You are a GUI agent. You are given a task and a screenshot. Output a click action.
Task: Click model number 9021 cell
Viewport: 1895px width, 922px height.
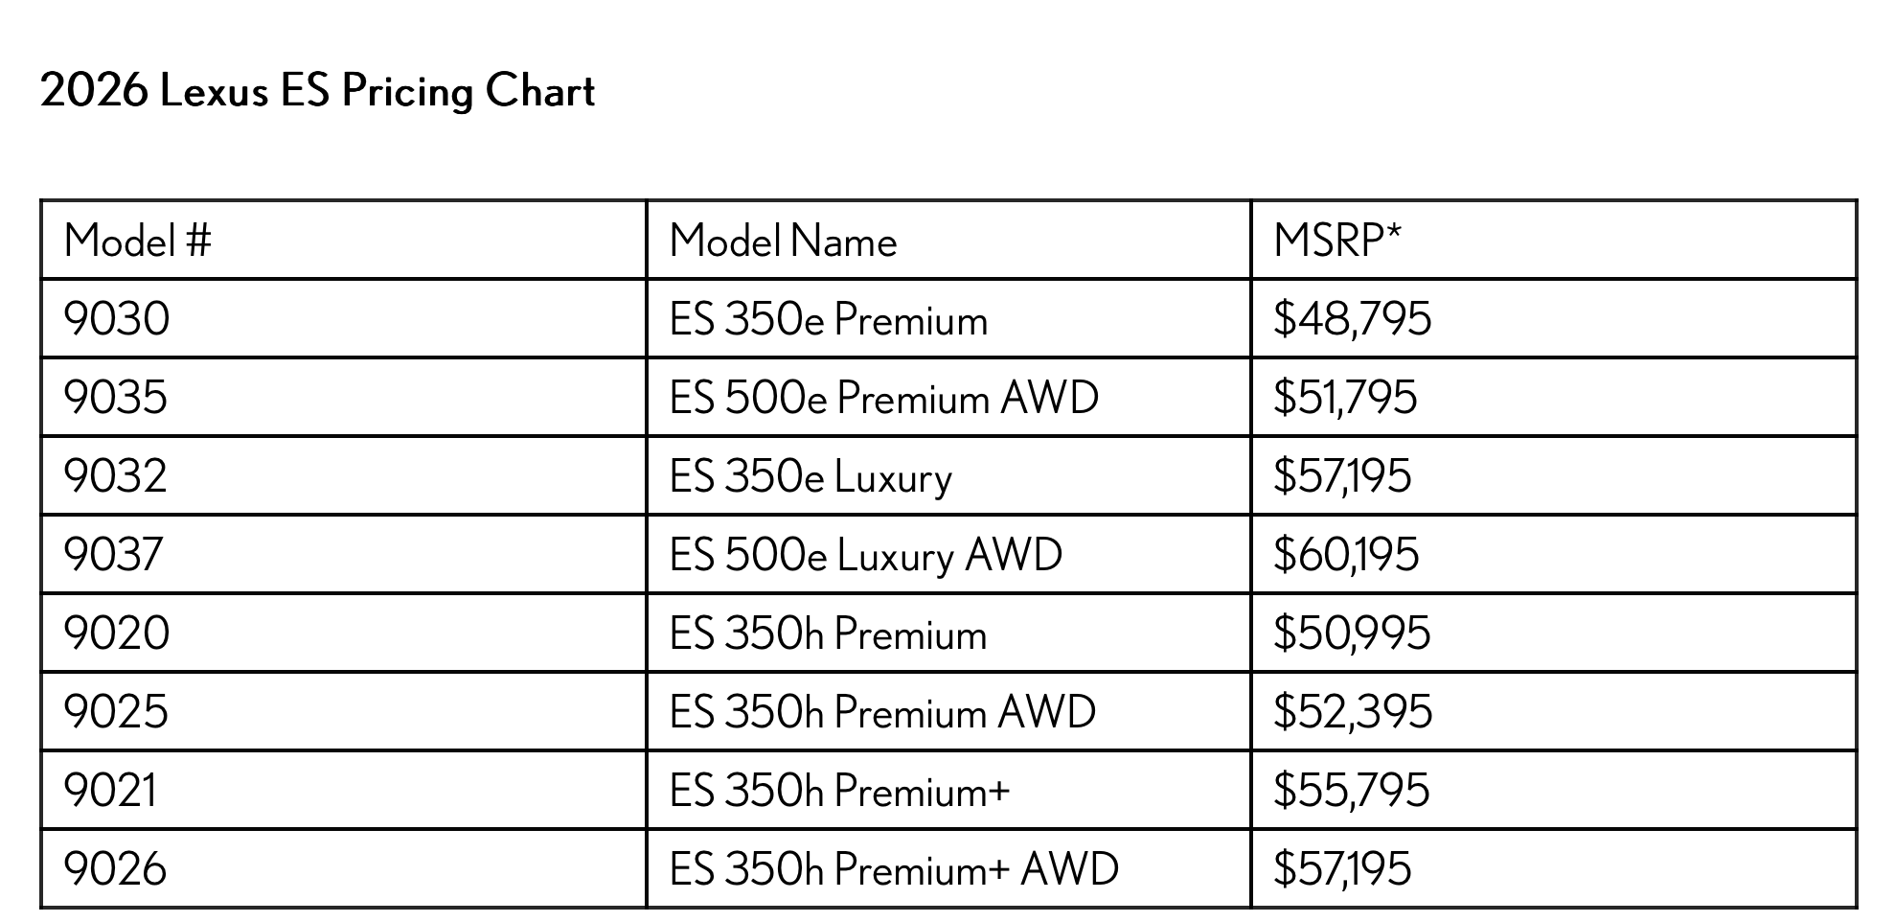coord(110,791)
